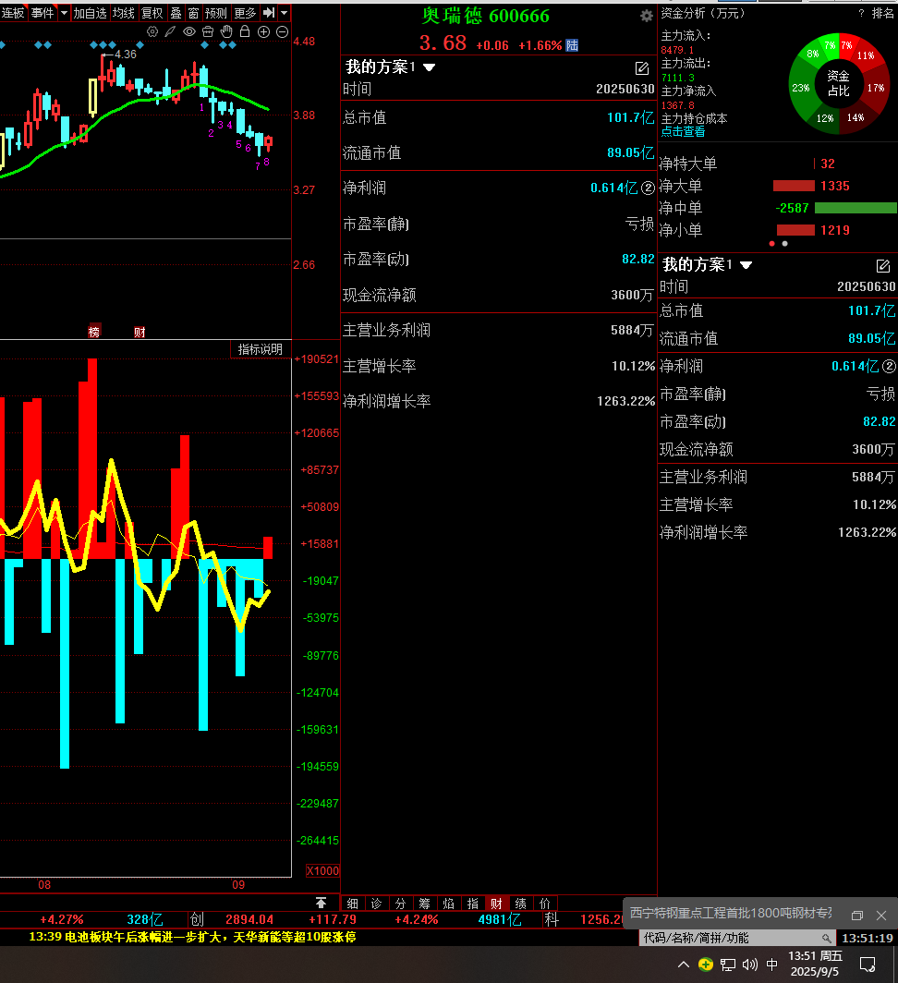Click X1000 scale label
Image resolution: width=898 pixels, height=983 pixels.
(x=322, y=871)
